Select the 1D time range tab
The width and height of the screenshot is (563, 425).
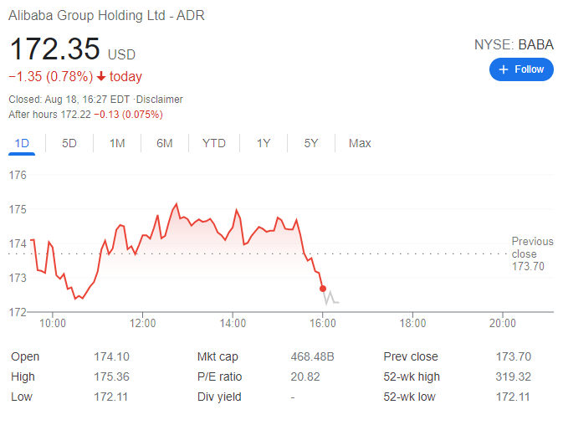[22, 143]
